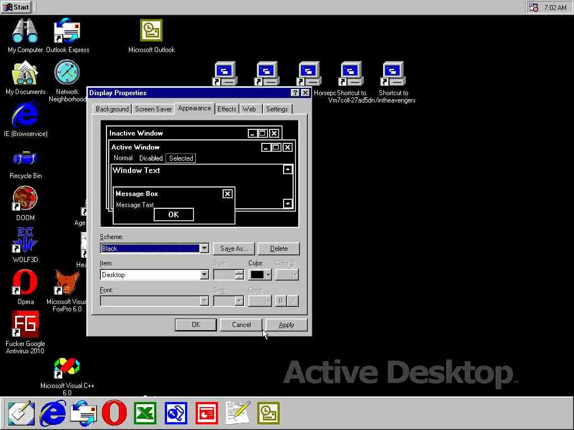The image size is (574, 430).
Task: Open the Start menu
Action: (x=16, y=7)
